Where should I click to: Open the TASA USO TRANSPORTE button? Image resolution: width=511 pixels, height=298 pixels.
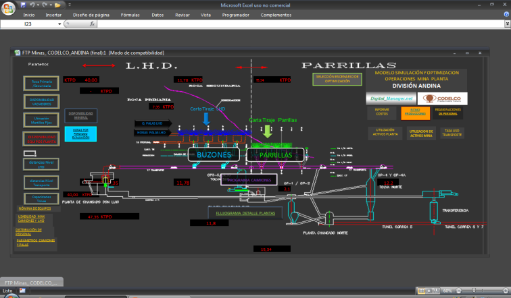(x=452, y=133)
